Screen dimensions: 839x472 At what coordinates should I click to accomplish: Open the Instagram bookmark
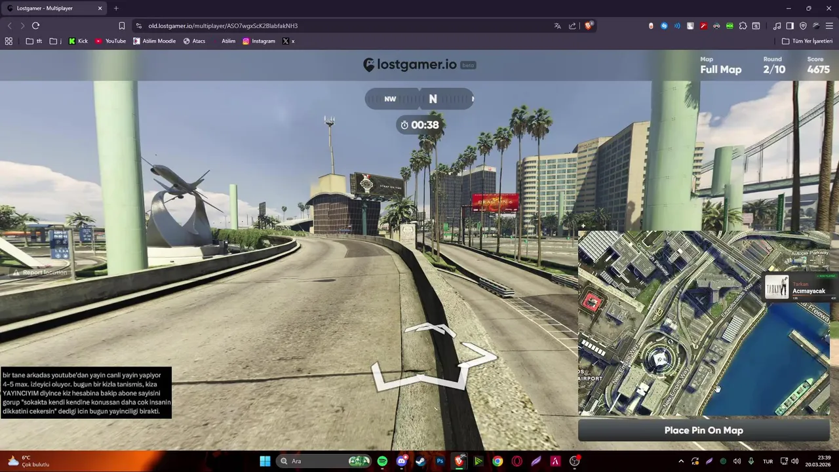259,41
